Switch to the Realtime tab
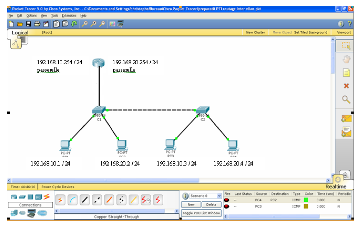This screenshot has height=226, width=363. pos(336,187)
